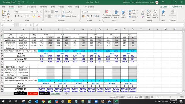This screenshot has height=104, width=185.
Task: Click the Ideas lightning icon
Action: (163, 13)
